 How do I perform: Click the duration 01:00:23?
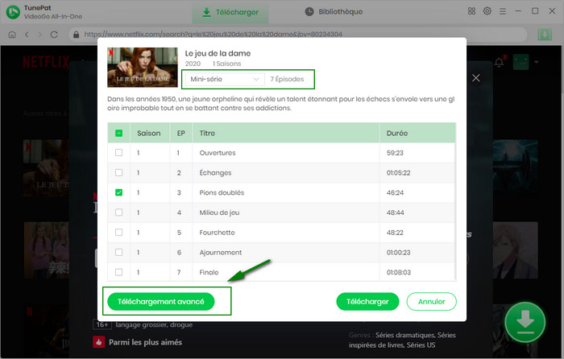[398, 253]
